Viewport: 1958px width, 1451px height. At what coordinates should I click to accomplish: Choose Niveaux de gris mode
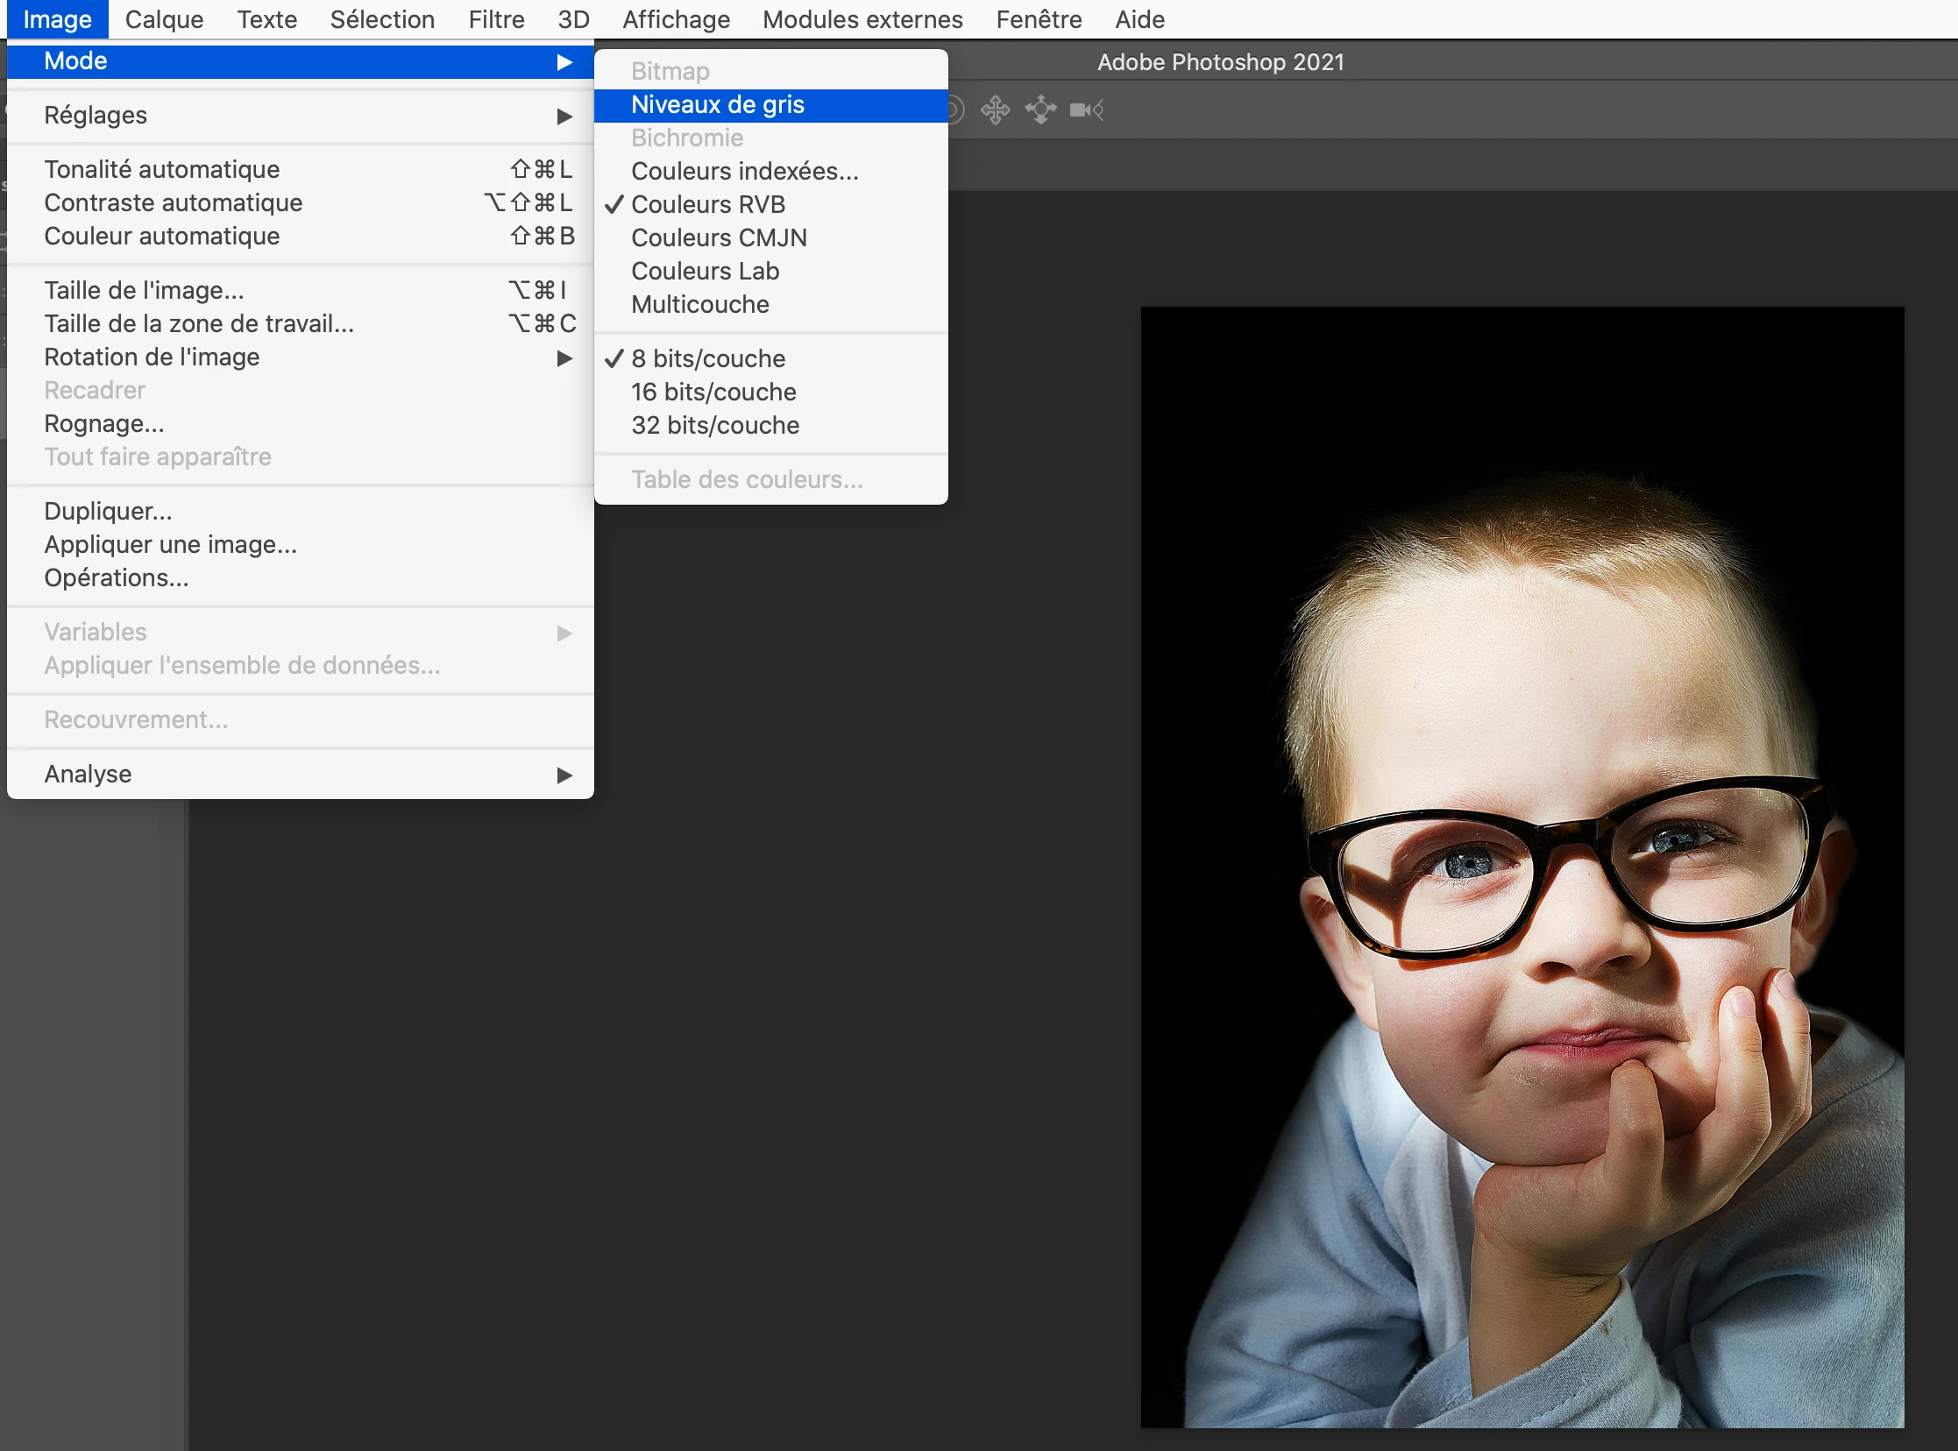[x=718, y=104]
